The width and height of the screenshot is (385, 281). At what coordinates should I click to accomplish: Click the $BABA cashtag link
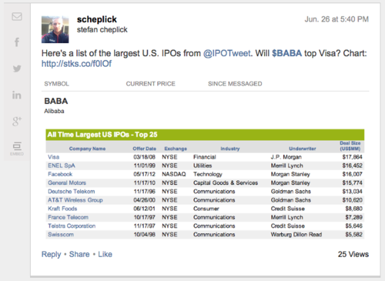point(287,53)
